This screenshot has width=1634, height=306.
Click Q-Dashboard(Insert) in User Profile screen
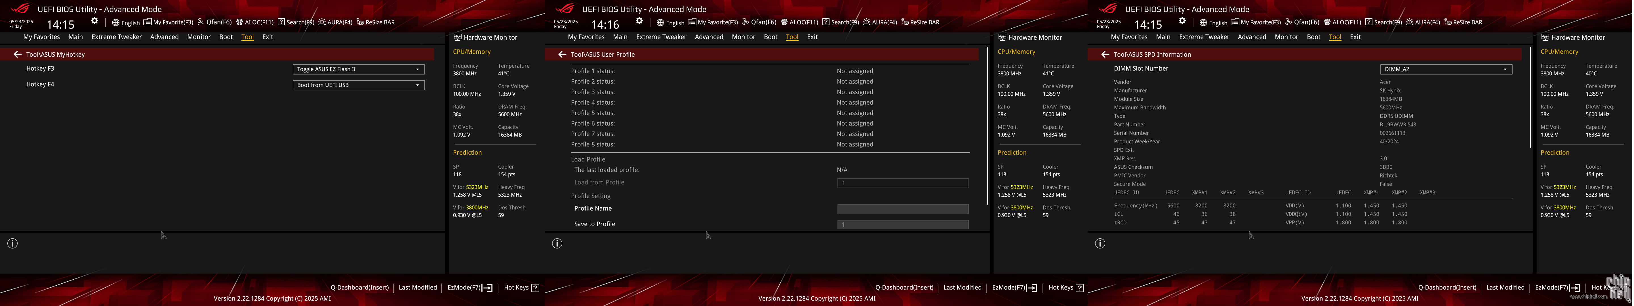905,288
